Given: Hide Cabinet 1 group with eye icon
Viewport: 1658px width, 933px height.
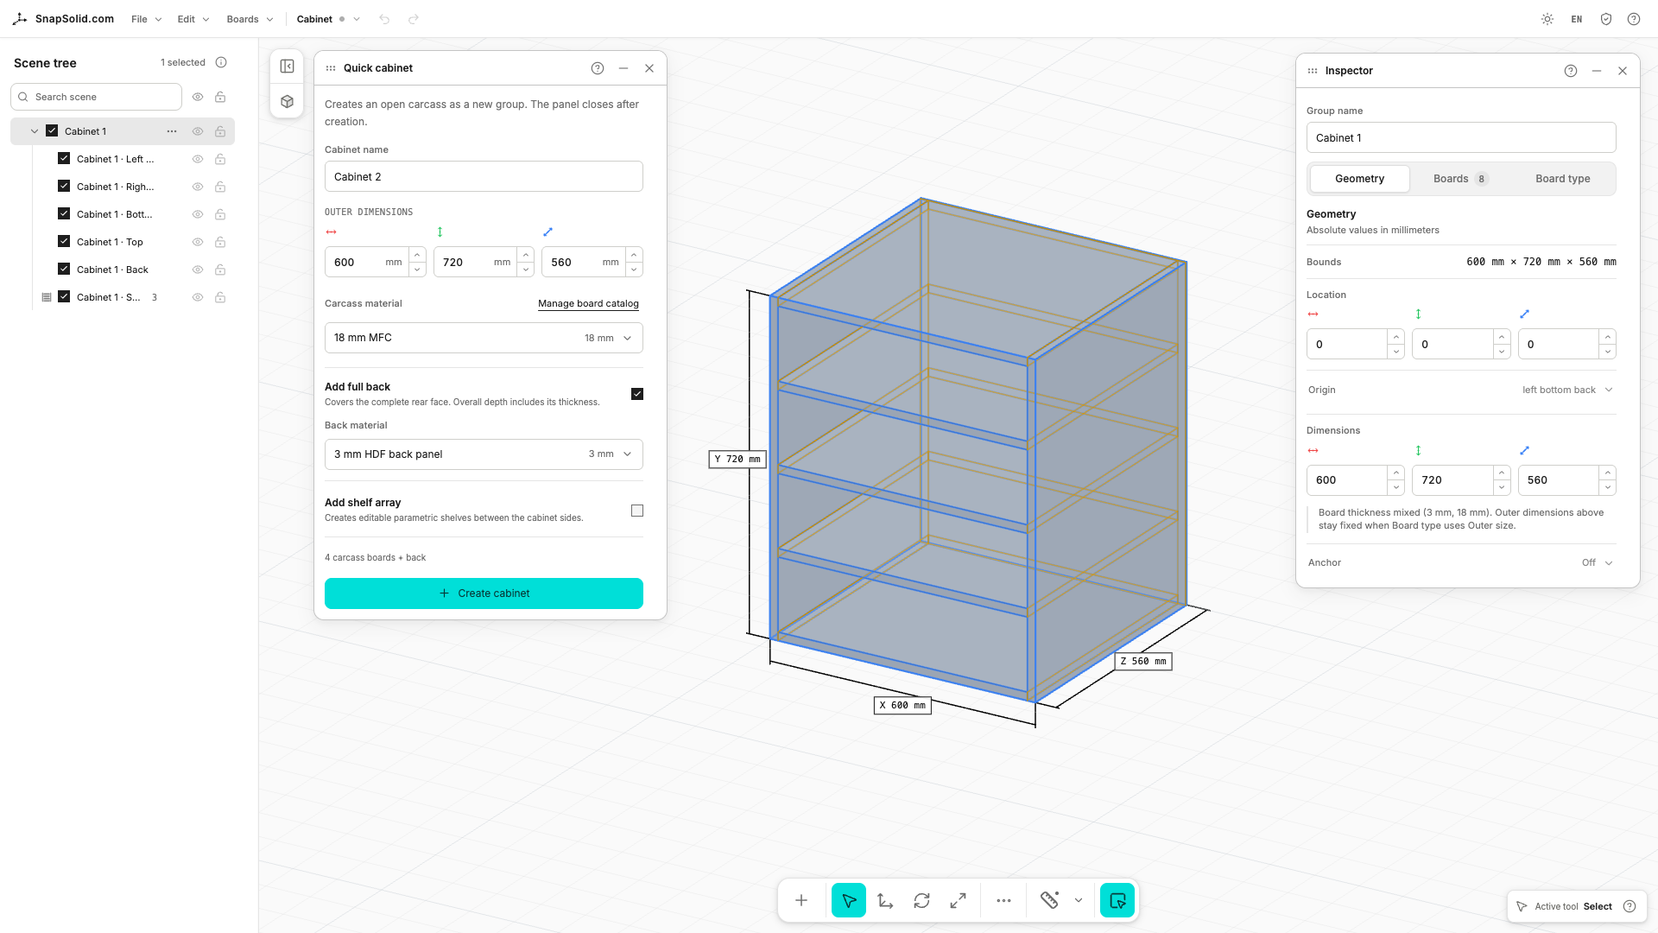Looking at the screenshot, I should (x=198, y=131).
